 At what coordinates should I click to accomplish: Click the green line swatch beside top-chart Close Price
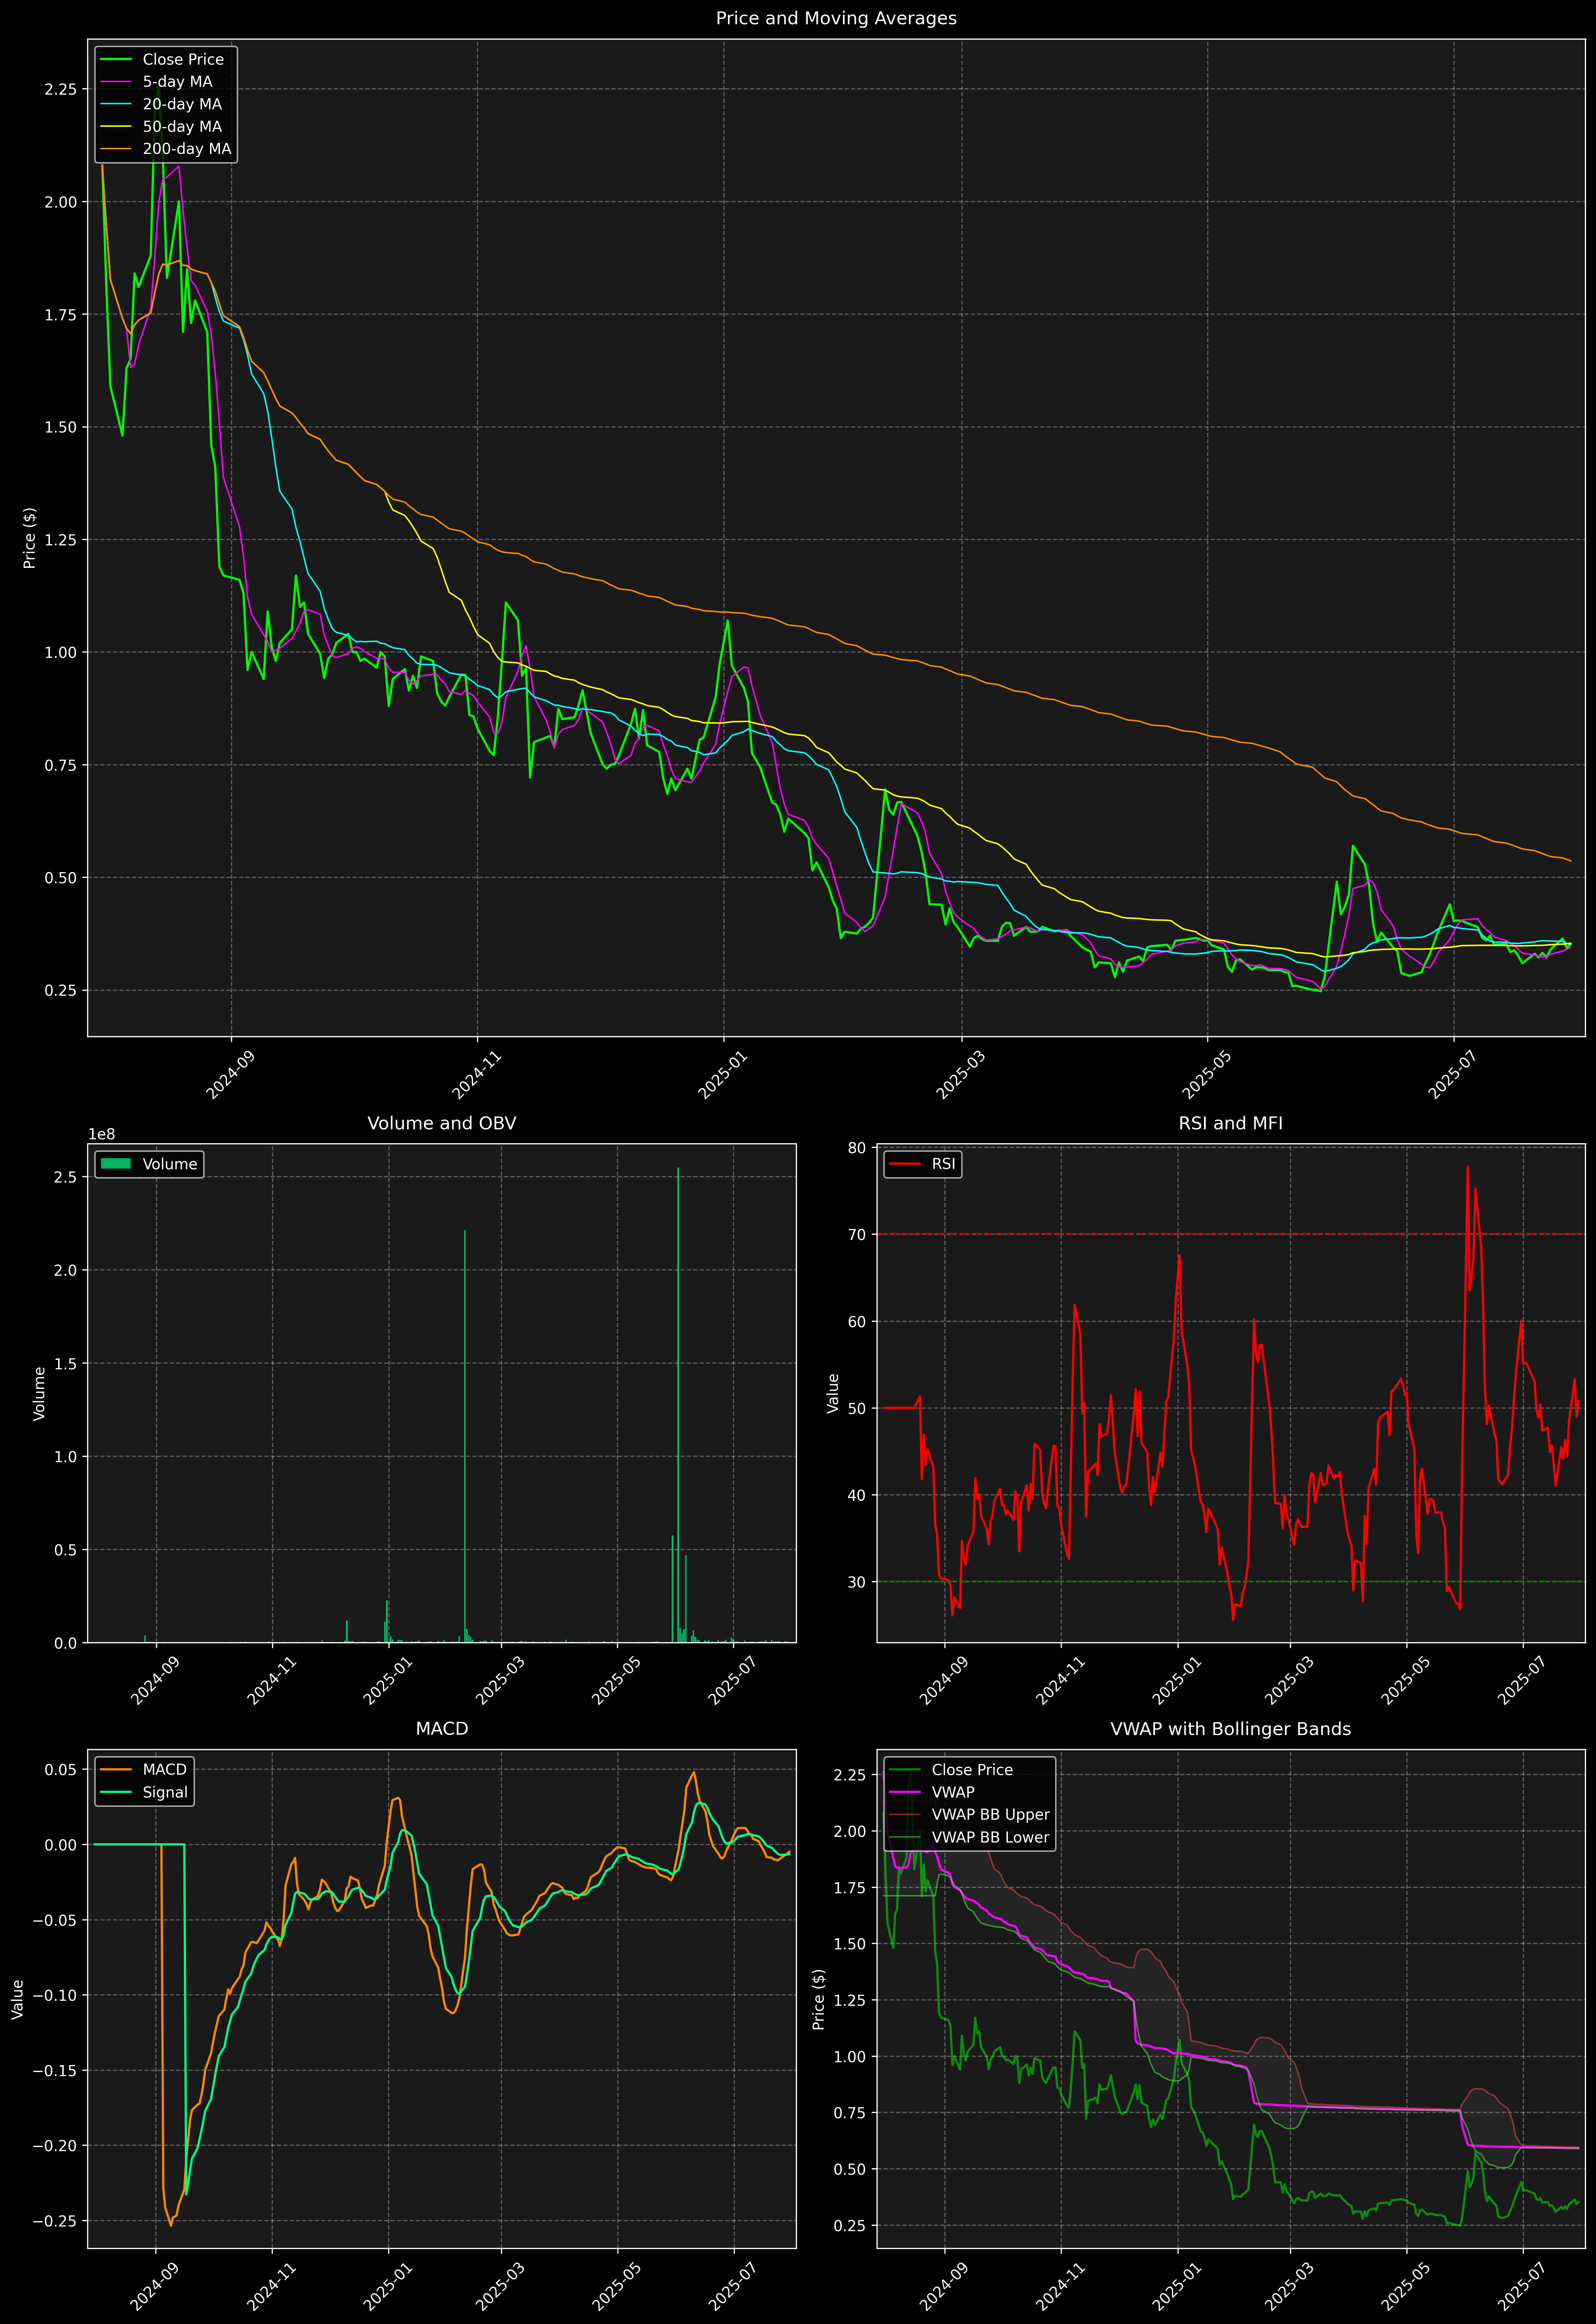(x=116, y=60)
